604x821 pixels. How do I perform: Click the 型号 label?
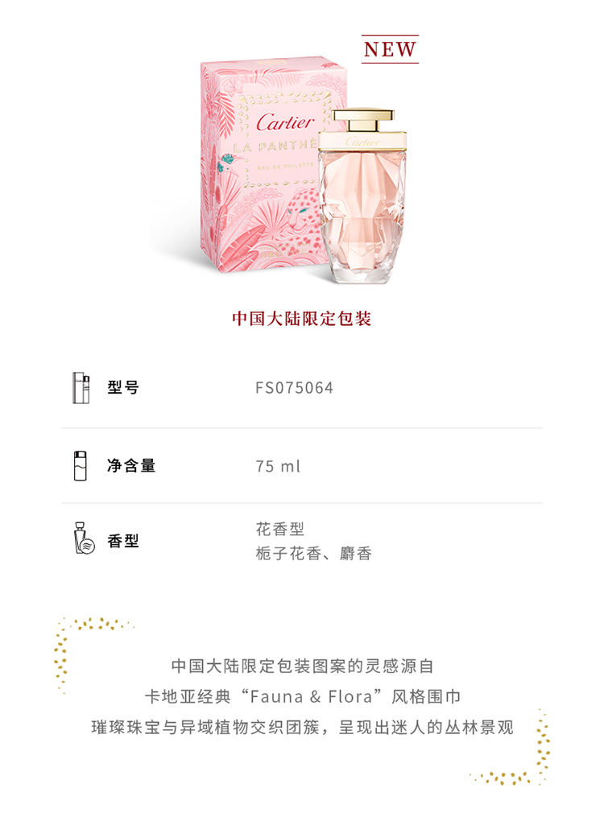[123, 387]
